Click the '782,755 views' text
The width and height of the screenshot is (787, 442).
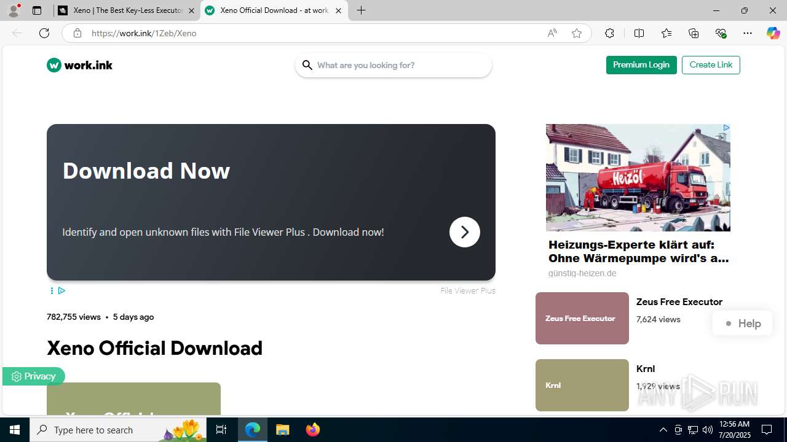pyautogui.click(x=74, y=317)
